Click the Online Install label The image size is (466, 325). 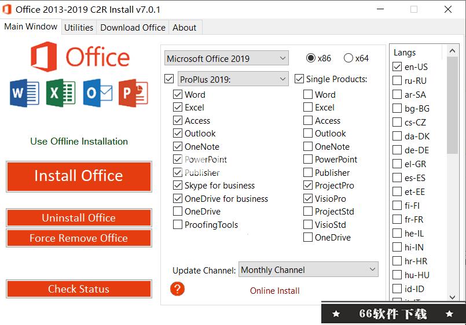[274, 290]
